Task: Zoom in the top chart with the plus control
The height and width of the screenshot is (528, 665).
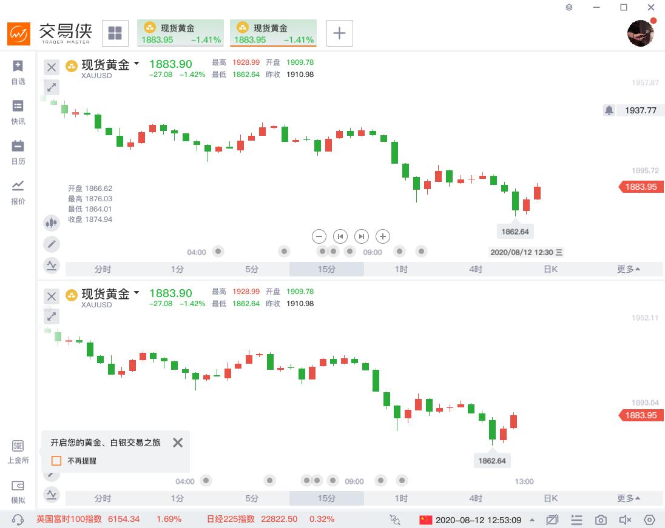Action: 382,236
